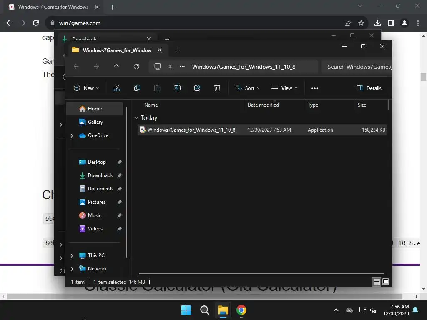This screenshot has width=427, height=320.
Task: Open the View dropdown menu
Action: (x=284, y=88)
